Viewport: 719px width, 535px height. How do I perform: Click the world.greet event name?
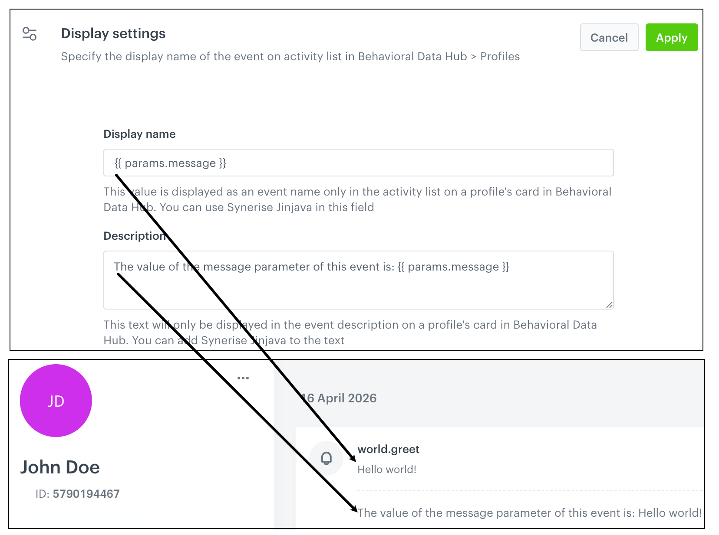(388, 449)
